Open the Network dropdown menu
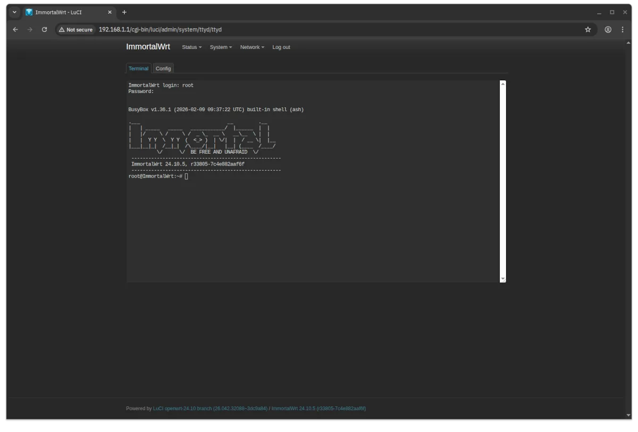This screenshot has width=638, height=432. click(x=251, y=47)
